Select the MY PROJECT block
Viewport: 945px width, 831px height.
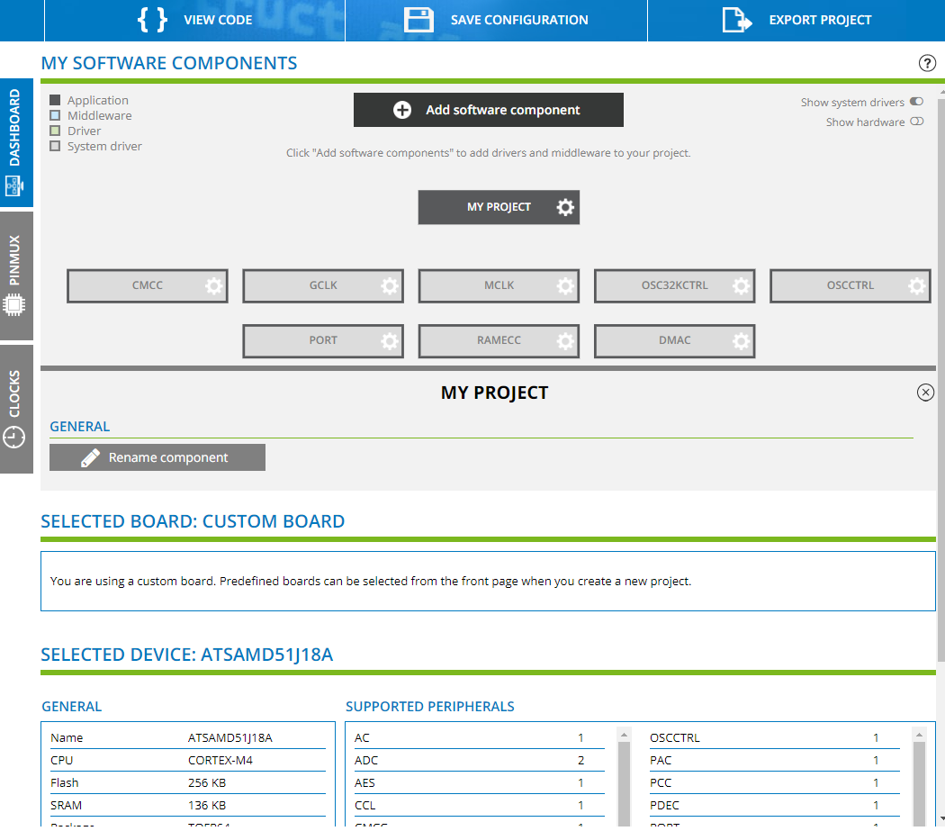(x=499, y=207)
